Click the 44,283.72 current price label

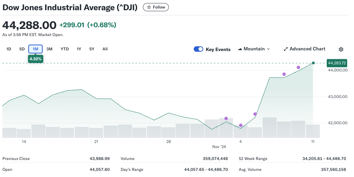pyautogui.click(x=337, y=63)
